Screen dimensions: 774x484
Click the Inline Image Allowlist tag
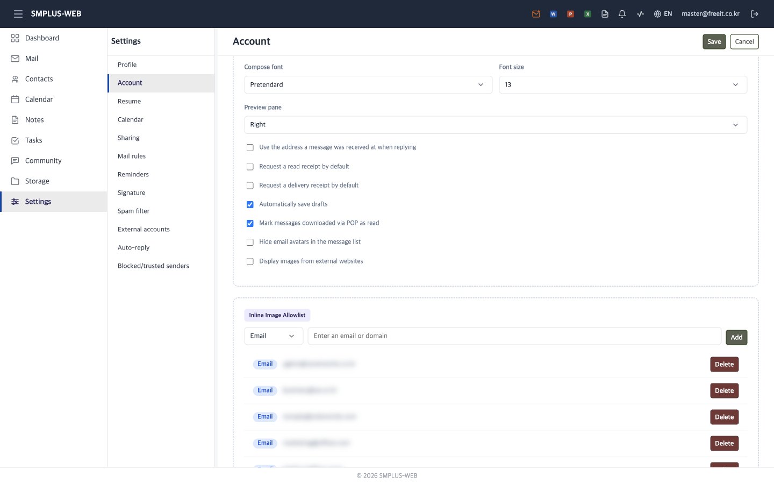pyautogui.click(x=277, y=315)
